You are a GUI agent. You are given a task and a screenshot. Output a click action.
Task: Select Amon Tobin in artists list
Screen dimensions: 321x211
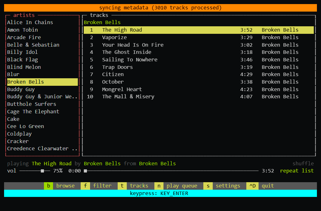[42, 30]
